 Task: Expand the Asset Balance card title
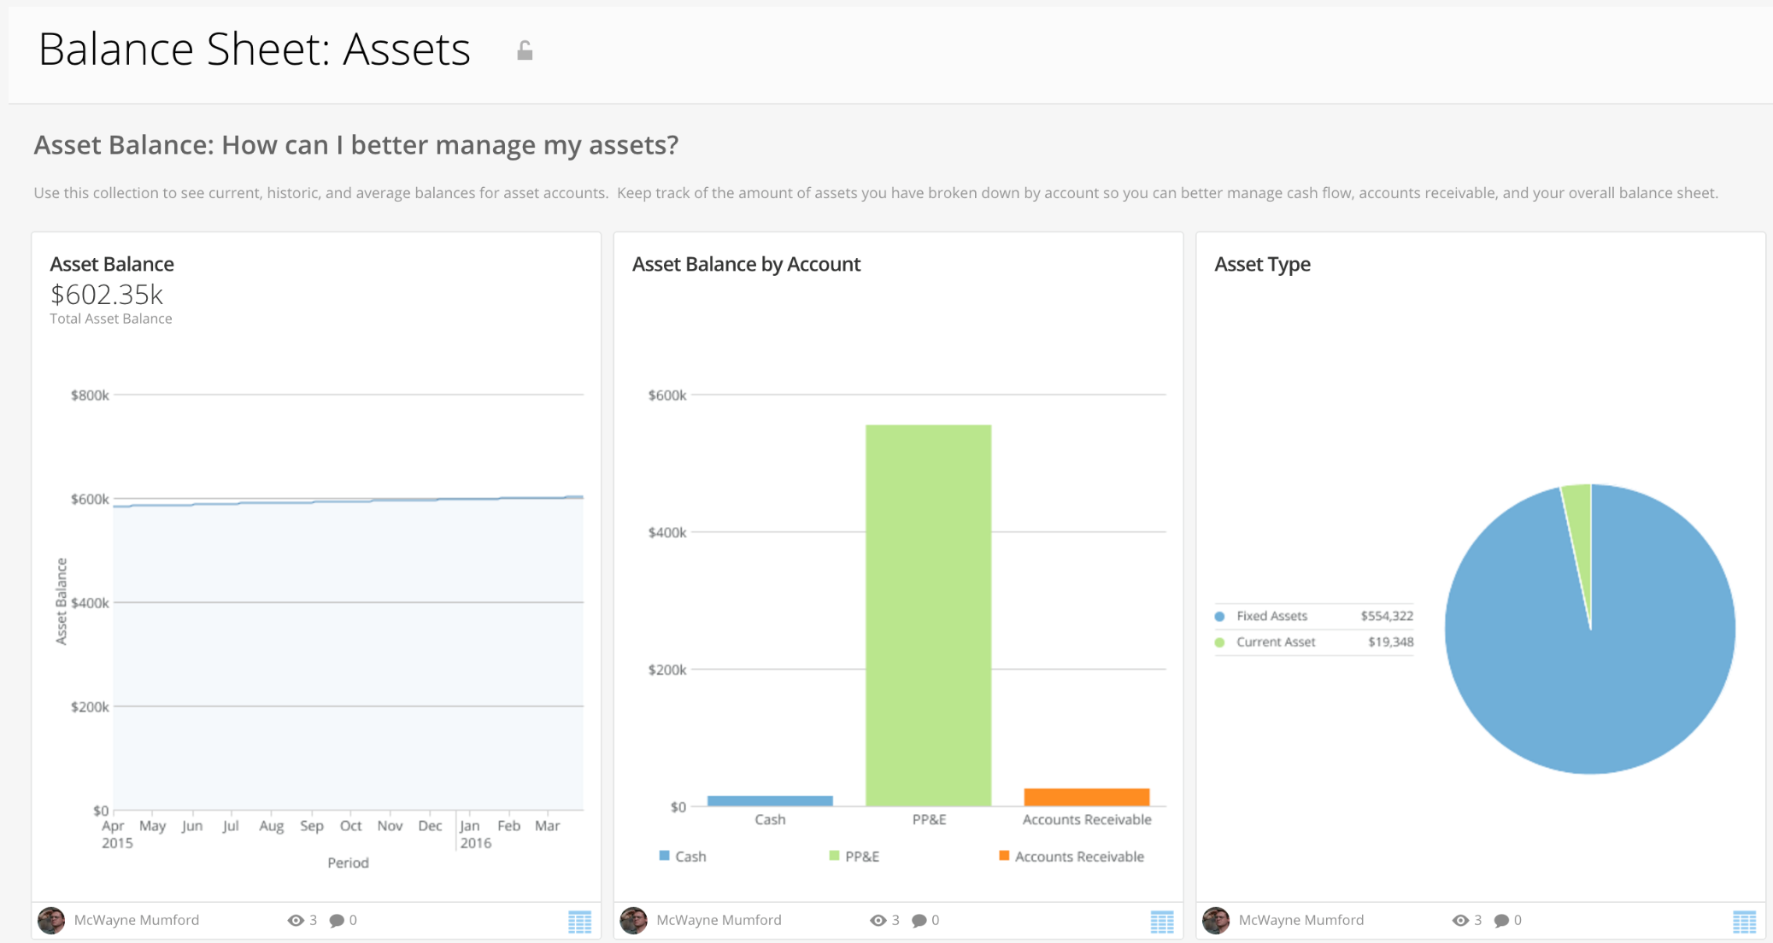(112, 264)
